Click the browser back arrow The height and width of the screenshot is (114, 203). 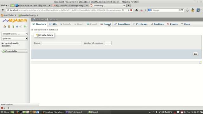3,10
